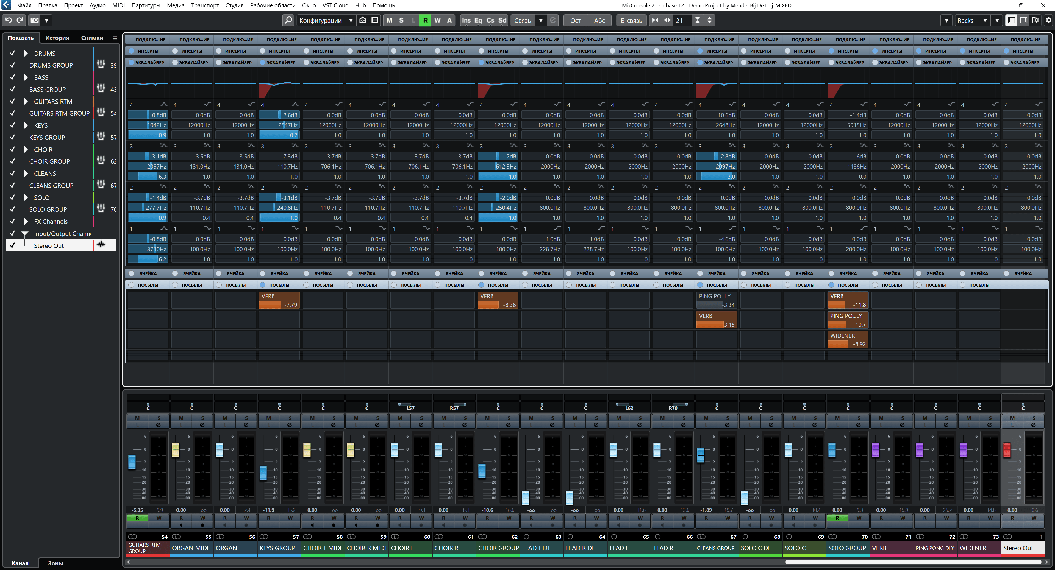This screenshot has width=1055, height=570.
Task: Open the Конфигурации dropdown
Action: (326, 20)
